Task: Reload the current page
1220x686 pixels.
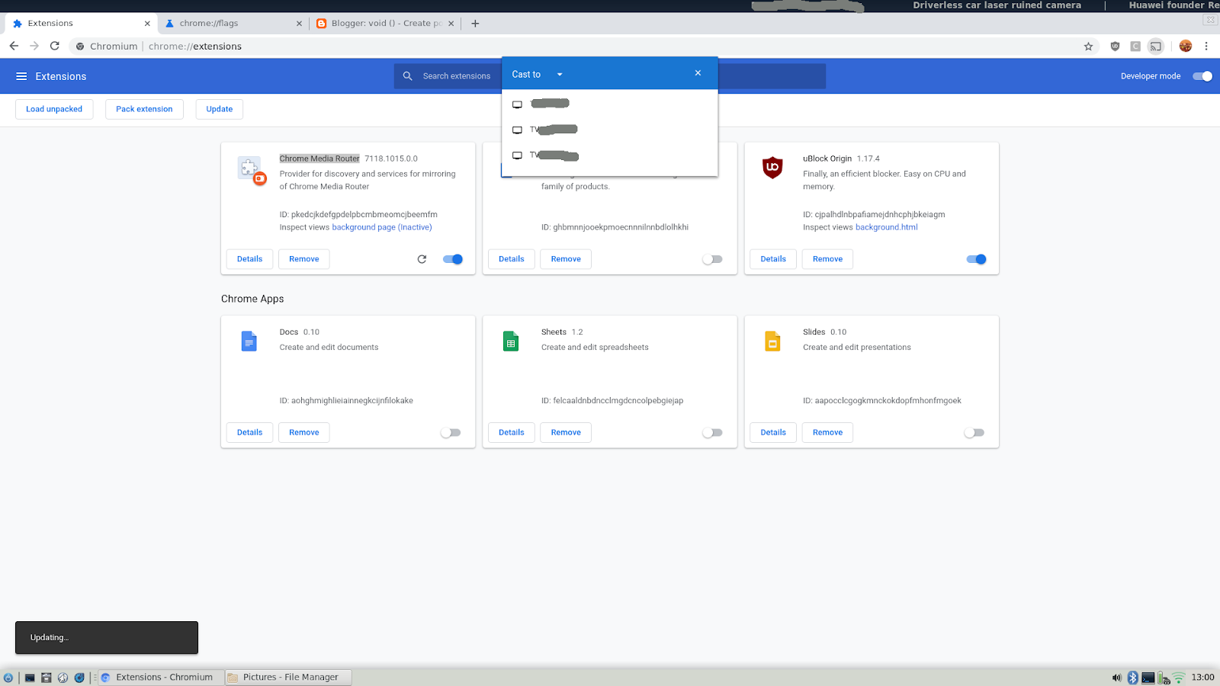Action: [x=55, y=46]
